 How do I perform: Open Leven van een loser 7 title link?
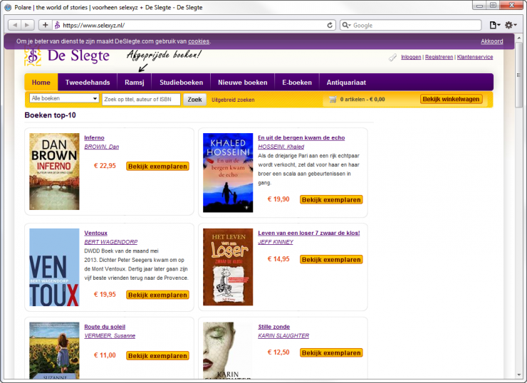pos(309,233)
